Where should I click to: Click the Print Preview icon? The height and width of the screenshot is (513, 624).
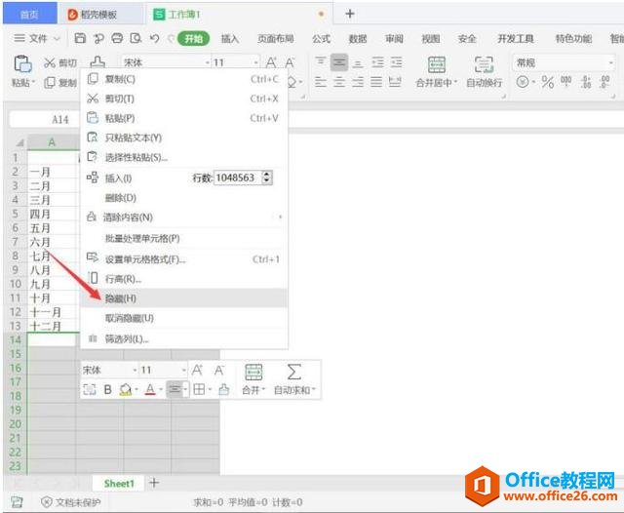[136, 38]
